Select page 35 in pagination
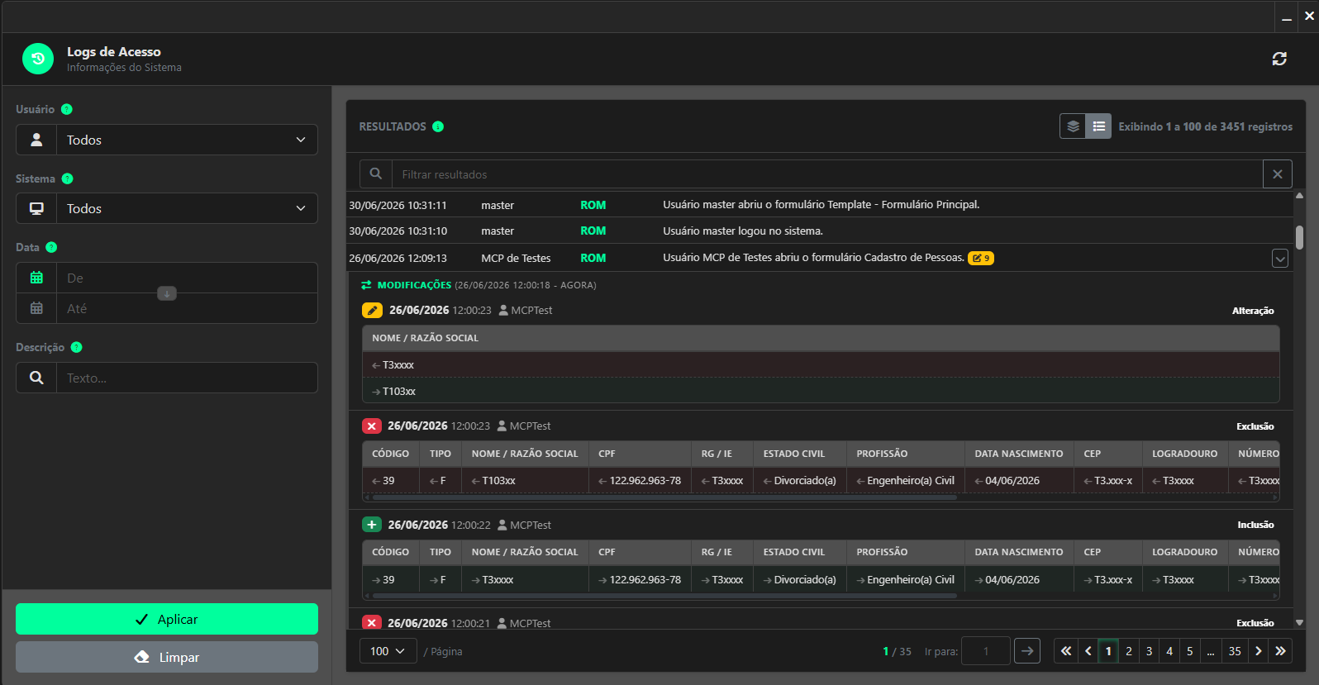The height and width of the screenshot is (685, 1319). 1235,651
